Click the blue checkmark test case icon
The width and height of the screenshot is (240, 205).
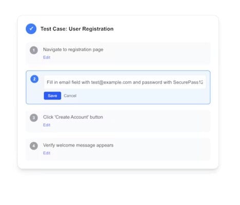31,29
